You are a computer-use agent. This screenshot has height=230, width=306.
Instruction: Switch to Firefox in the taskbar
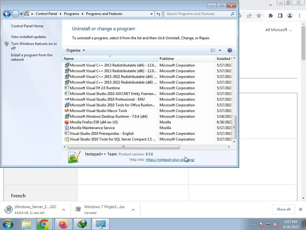(63, 224)
